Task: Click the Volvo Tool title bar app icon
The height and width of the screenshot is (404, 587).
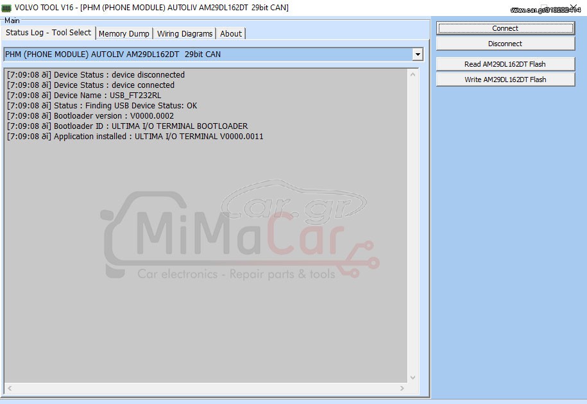Action: click(6, 8)
